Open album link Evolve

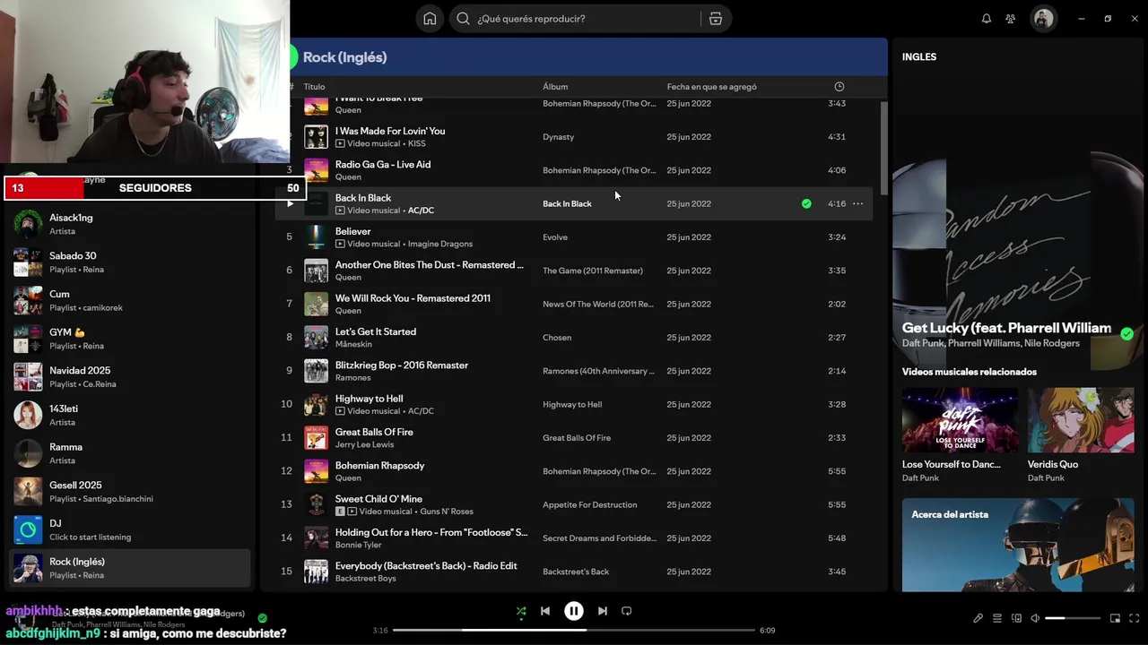555,237
